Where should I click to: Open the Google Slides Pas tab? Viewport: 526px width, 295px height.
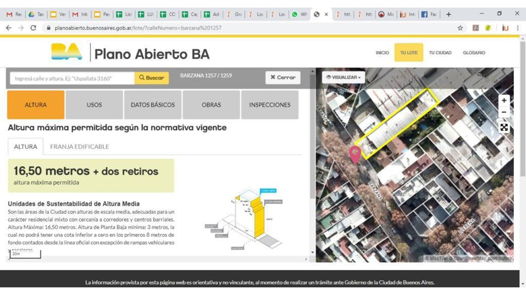[x=102, y=14]
